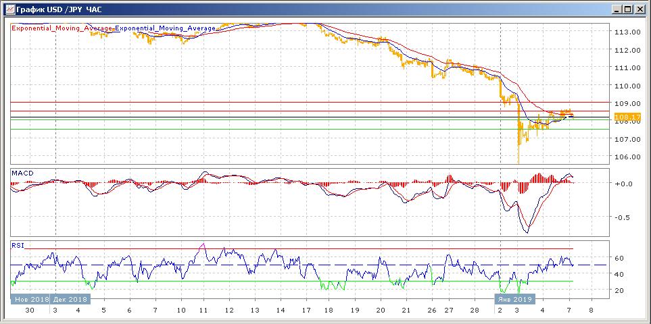Select the Ноя 2018 month marker
Image resolution: width=651 pixels, height=324 pixels.
pos(30,299)
